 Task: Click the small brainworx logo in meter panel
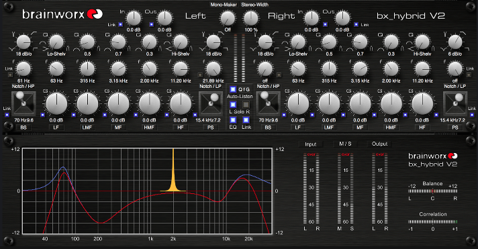click(x=432, y=156)
